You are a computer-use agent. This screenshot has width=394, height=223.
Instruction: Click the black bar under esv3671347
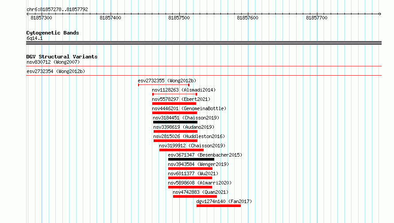click(x=191, y=159)
